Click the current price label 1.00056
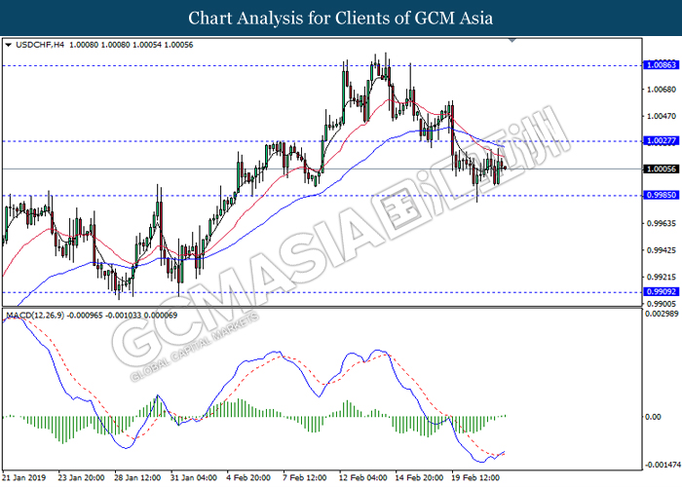 click(661, 169)
